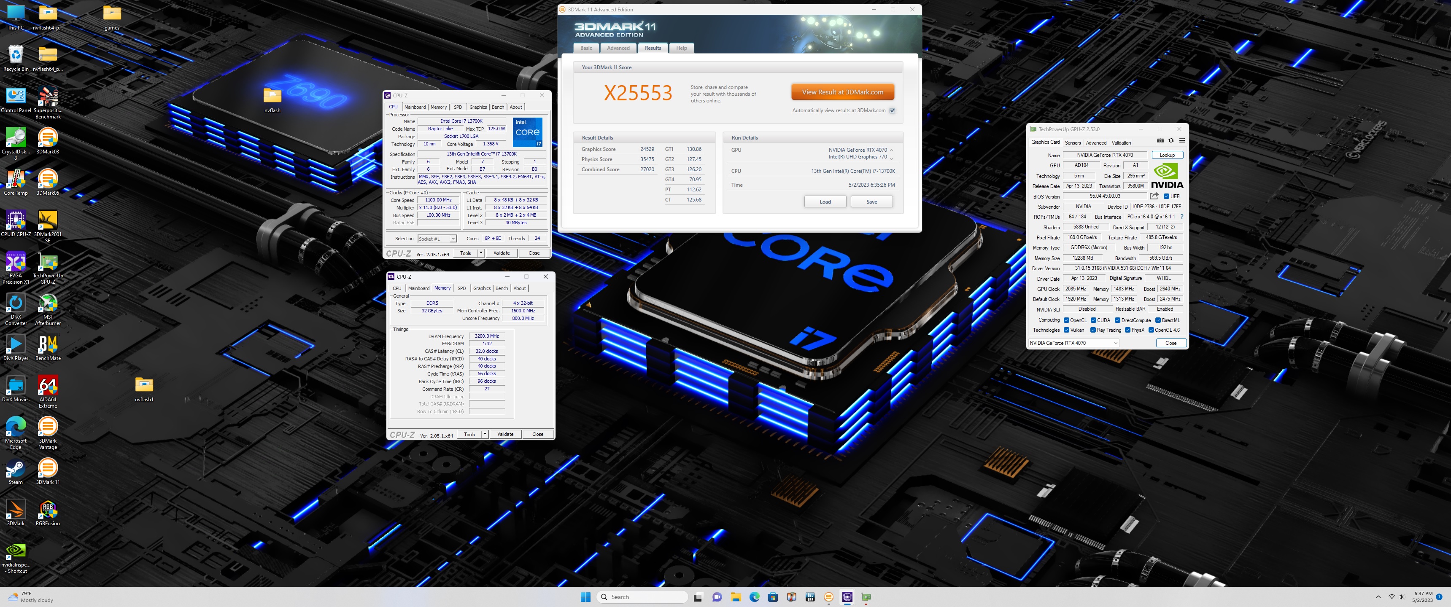Select SPD tab in lower CPU-Z window
This screenshot has height=607, width=1451.
(x=461, y=288)
